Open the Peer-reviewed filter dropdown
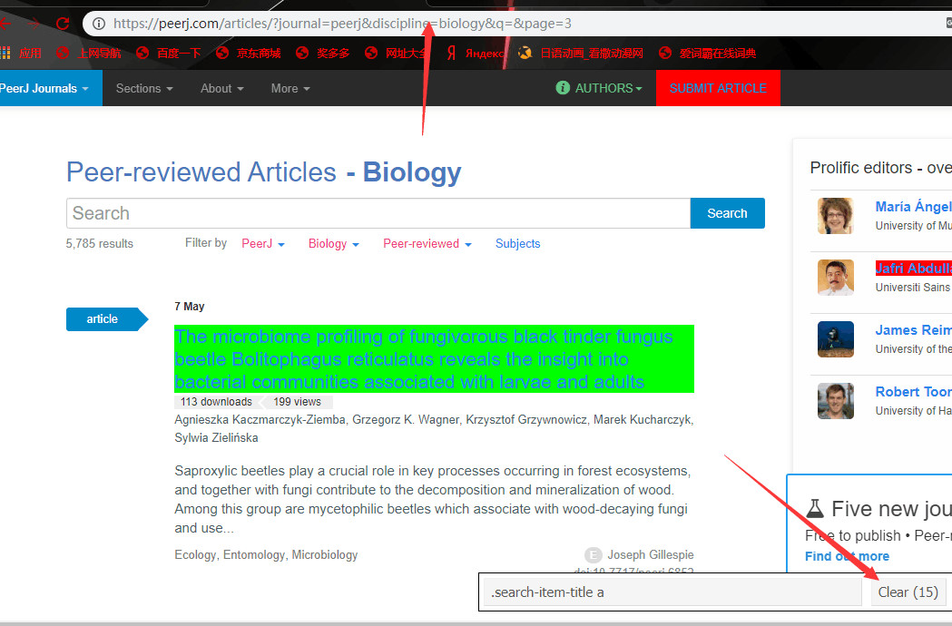Image resolution: width=952 pixels, height=626 pixels. (x=427, y=243)
